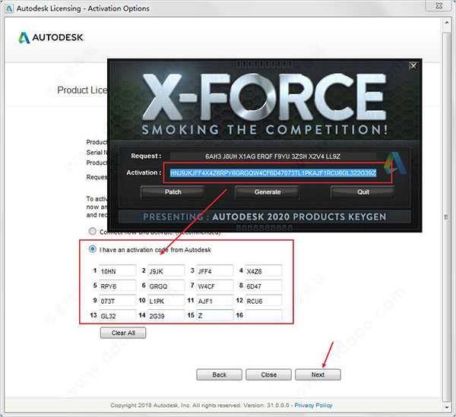Click activation box 14 containing 2G39

tap(166, 315)
